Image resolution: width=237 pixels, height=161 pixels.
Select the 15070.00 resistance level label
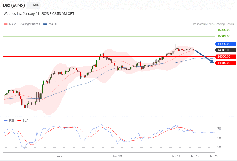point(224,30)
